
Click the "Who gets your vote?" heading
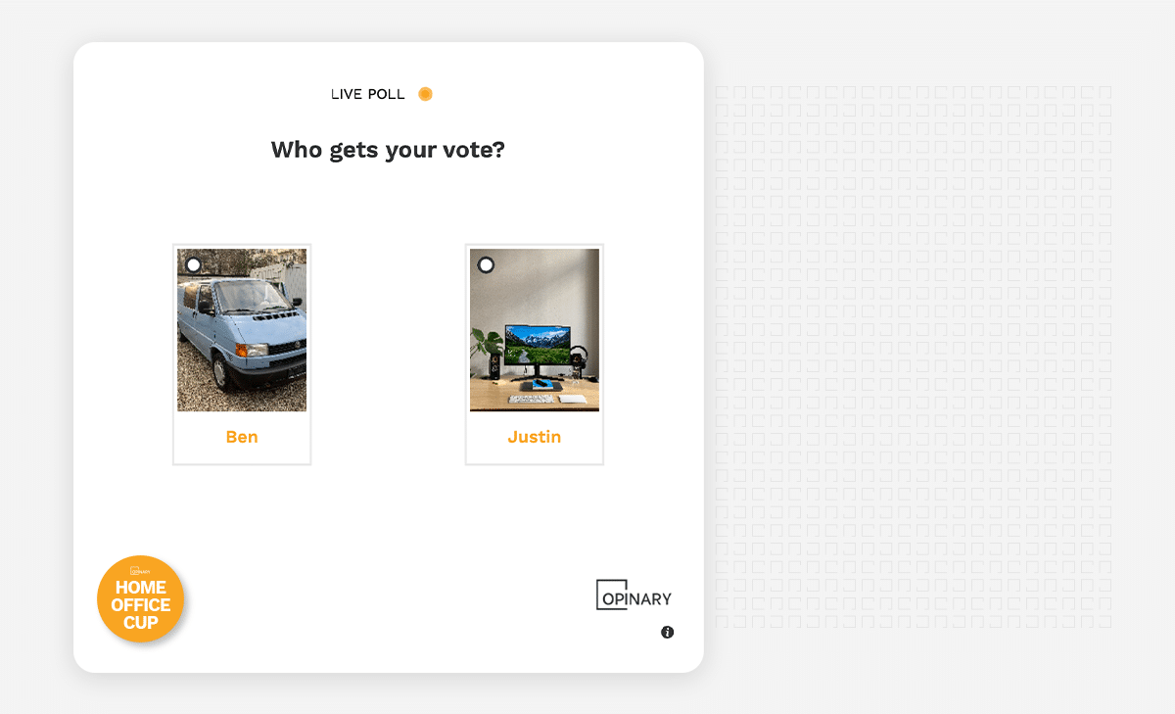[388, 150]
